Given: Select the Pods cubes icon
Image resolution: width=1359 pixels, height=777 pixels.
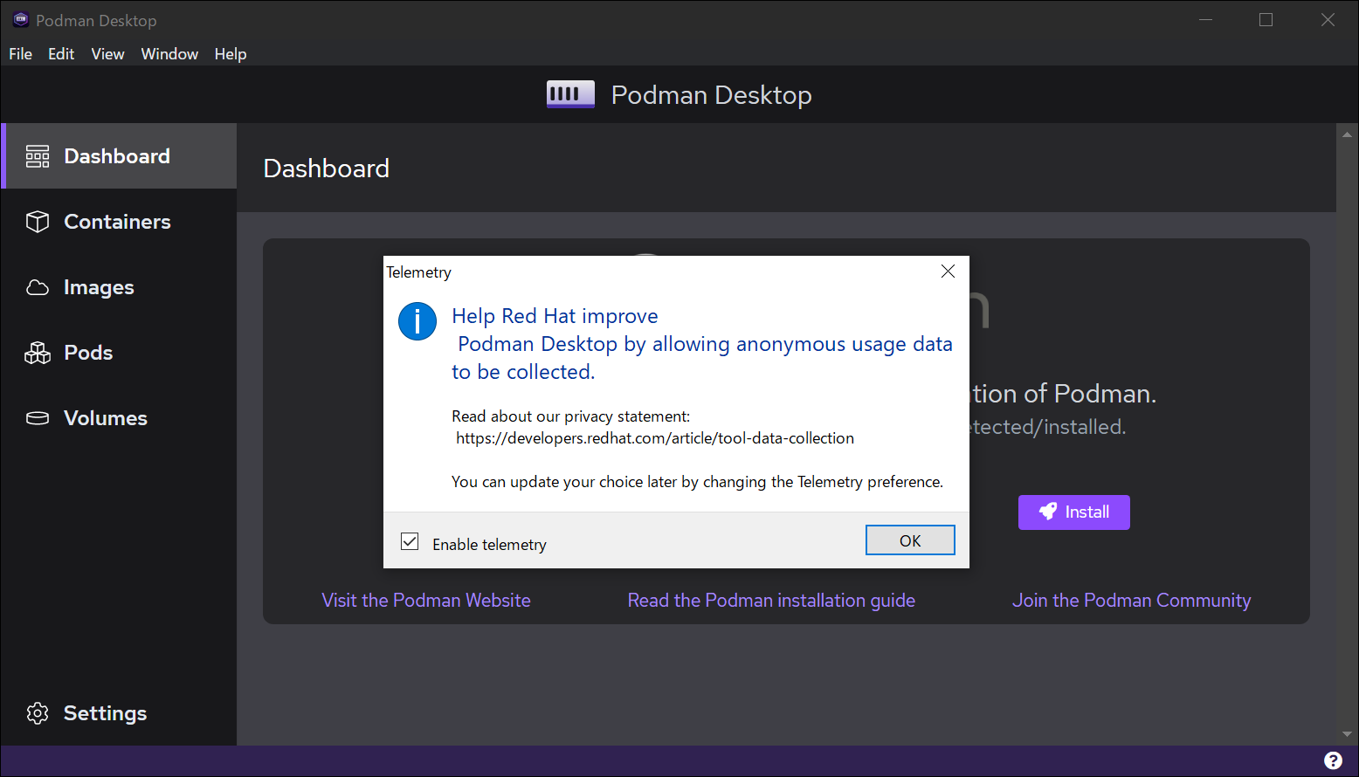Looking at the screenshot, I should click(x=38, y=353).
